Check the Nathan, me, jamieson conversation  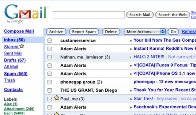point(50,57)
